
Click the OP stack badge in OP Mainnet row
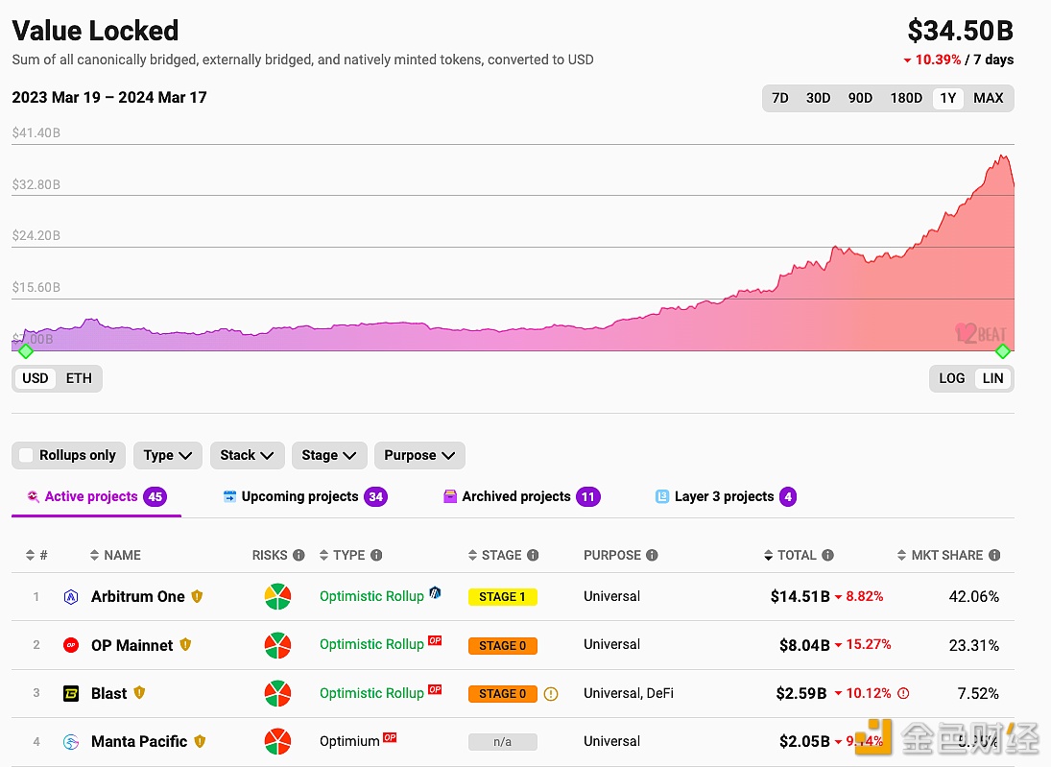[x=435, y=640]
